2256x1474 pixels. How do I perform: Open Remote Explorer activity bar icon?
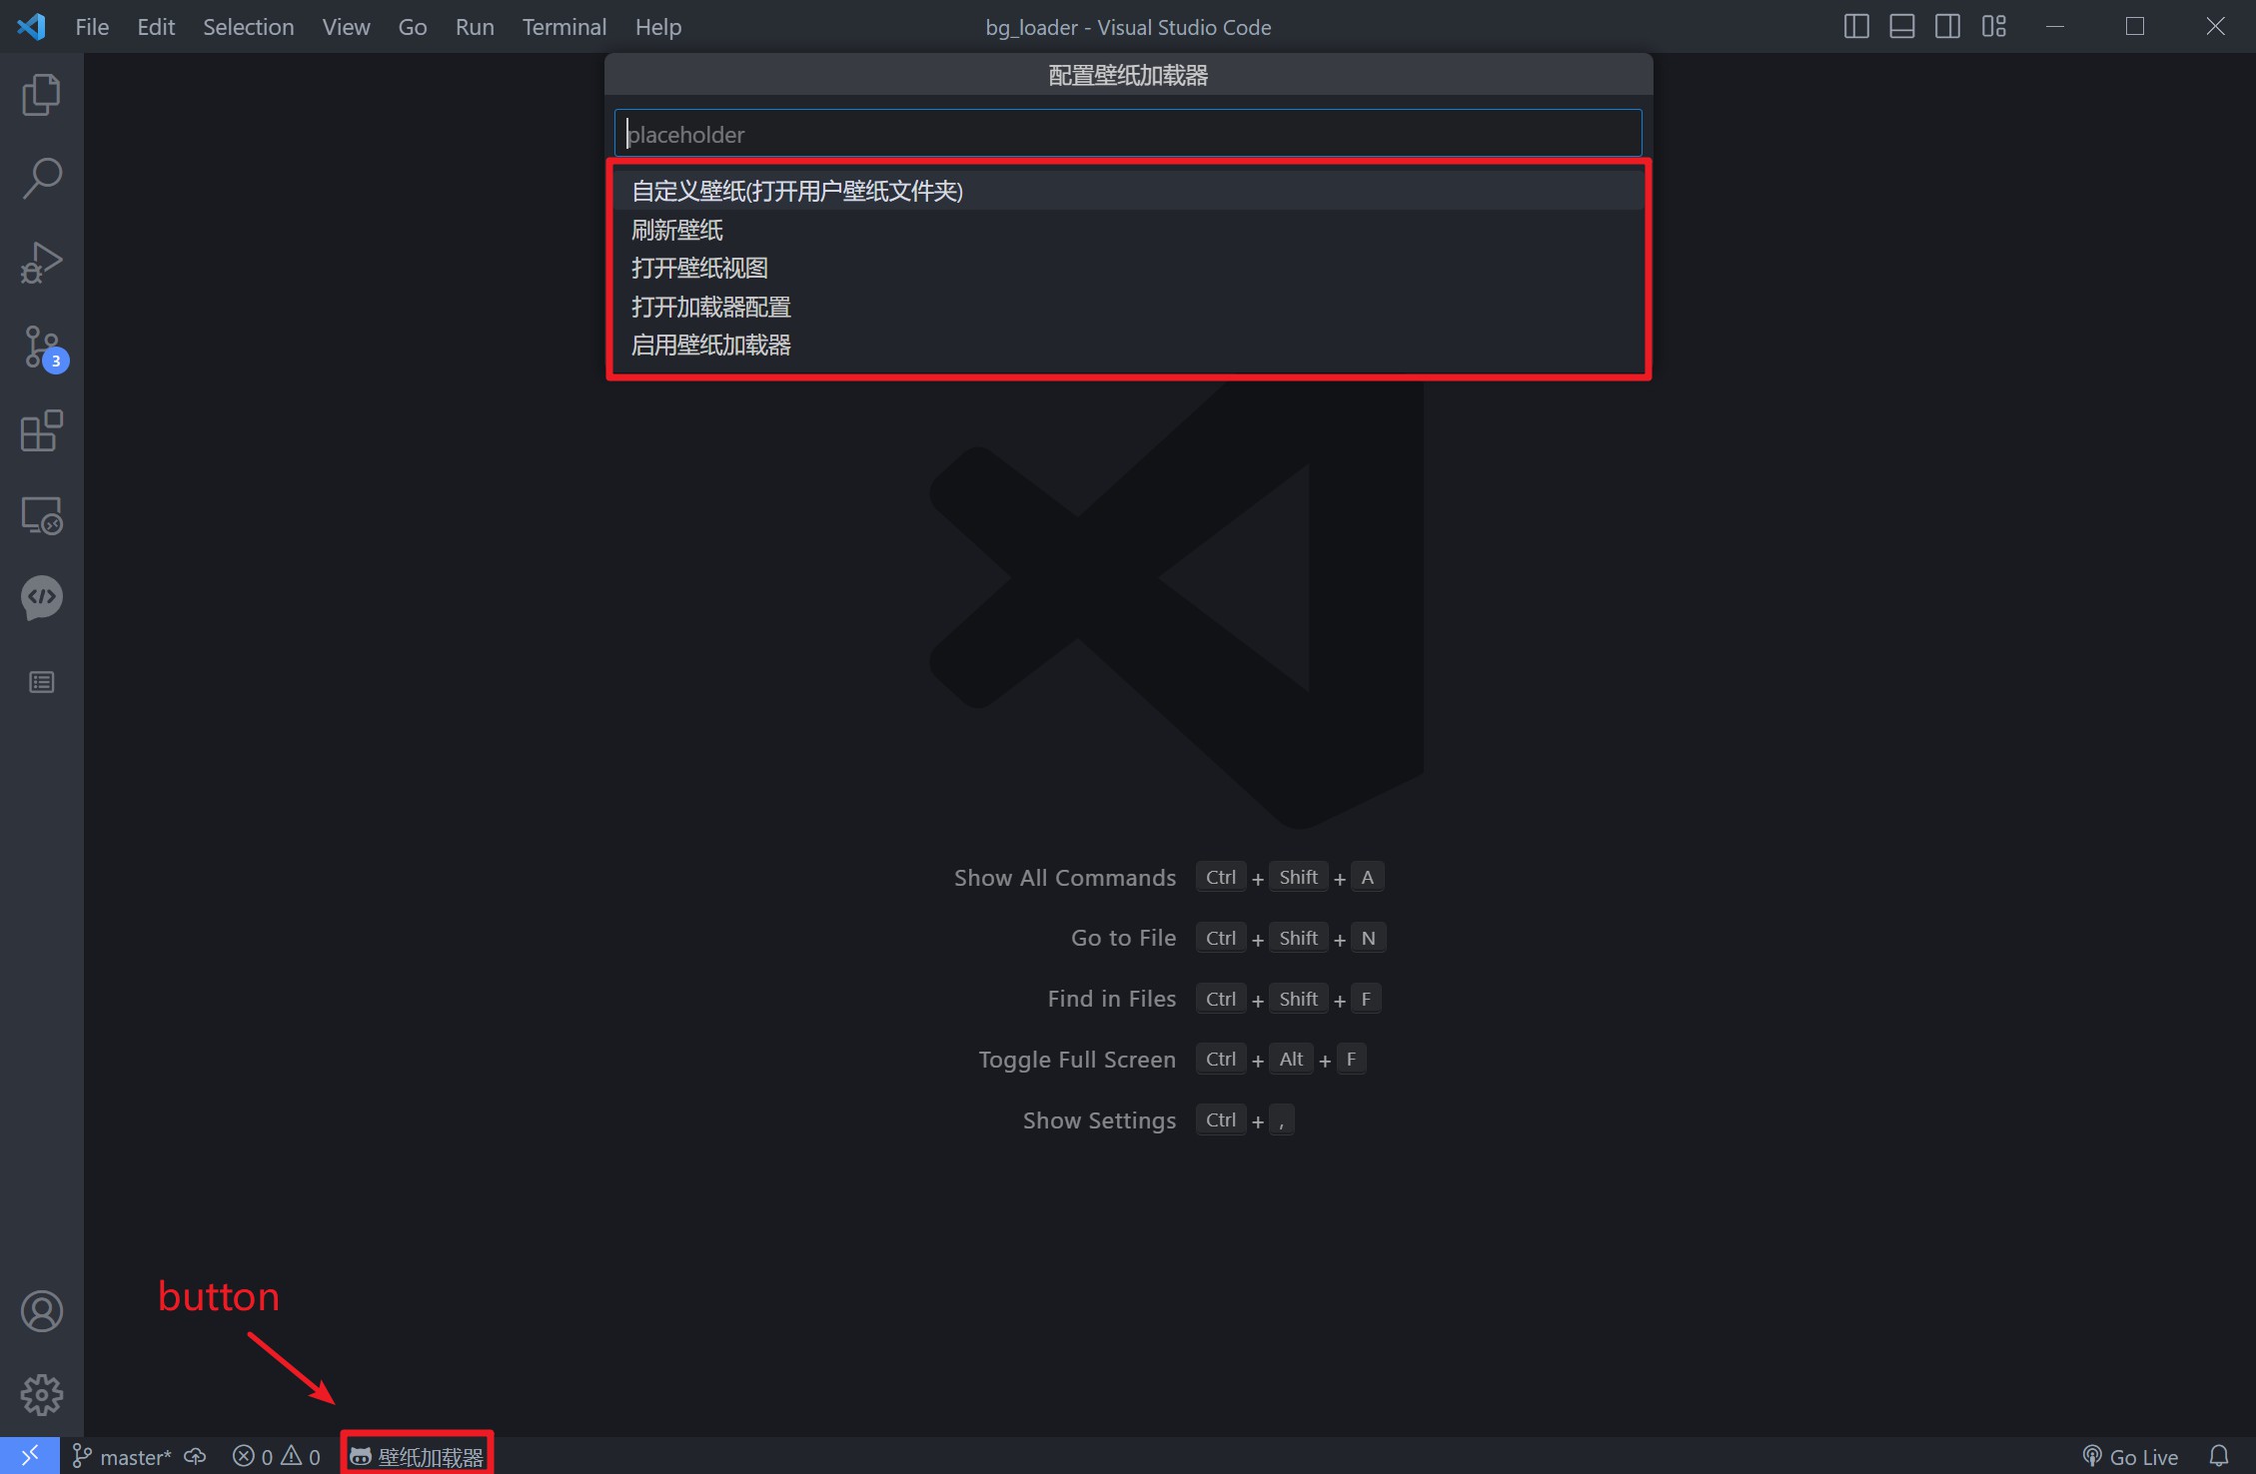coord(41,515)
